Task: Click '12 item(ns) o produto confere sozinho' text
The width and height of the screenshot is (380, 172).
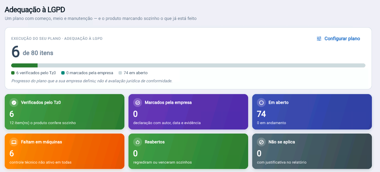Action: click(43, 123)
